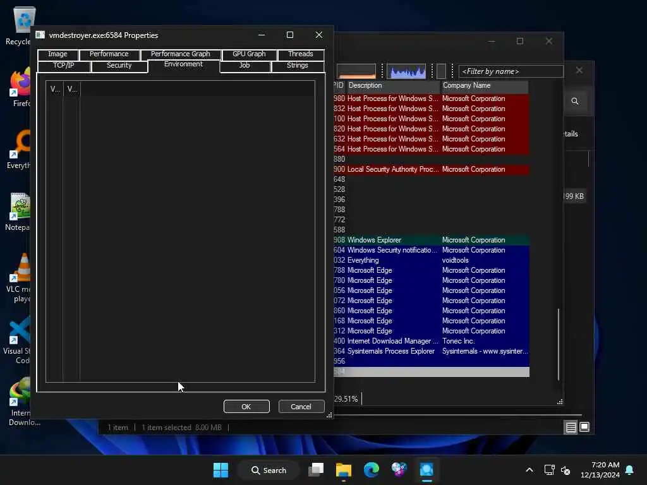Click the first V... column header
This screenshot has height=485, width=647.
pos(55,88)
